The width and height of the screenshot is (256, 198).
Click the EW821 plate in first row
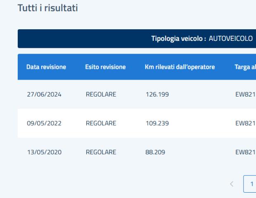246,94
